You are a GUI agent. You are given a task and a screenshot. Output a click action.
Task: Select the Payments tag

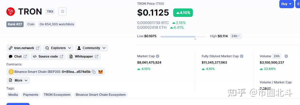[x=31, y=95]
